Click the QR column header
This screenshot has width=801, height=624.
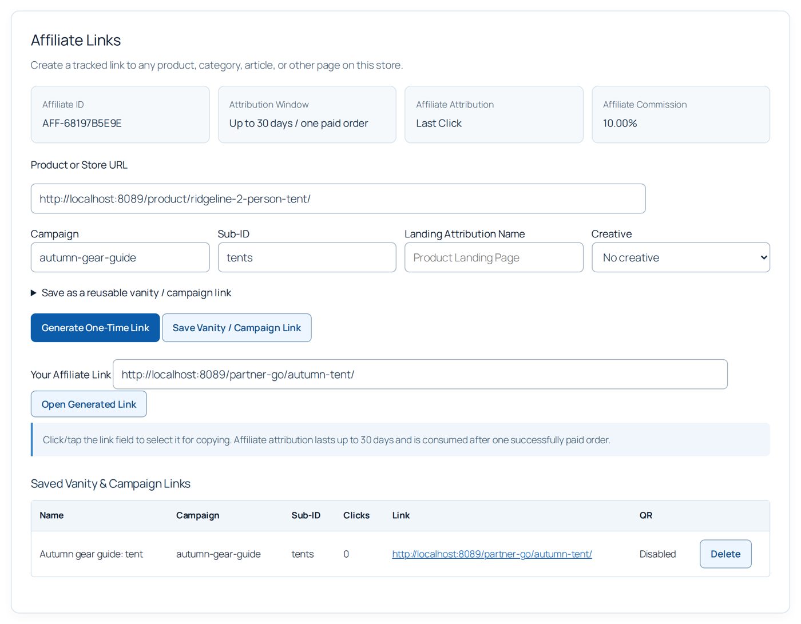coord(646,515)
